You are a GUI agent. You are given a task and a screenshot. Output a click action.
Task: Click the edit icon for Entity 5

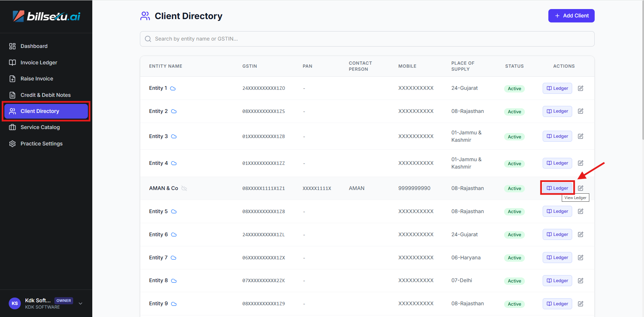point(581,211)
